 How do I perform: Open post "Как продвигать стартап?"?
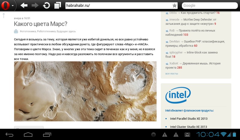click(x=198, y=13)
